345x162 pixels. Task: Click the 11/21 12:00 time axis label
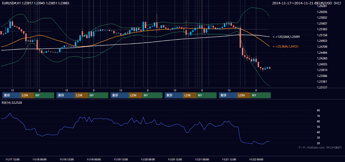click(x=229, y=159)
